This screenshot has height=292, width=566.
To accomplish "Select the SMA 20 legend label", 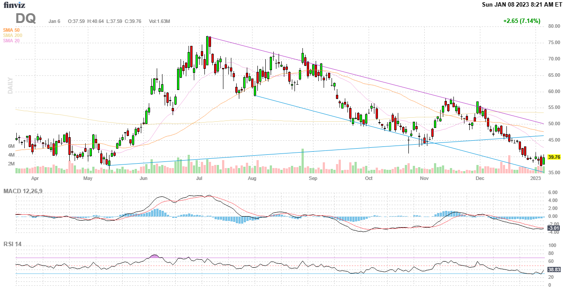I will 11,41.
